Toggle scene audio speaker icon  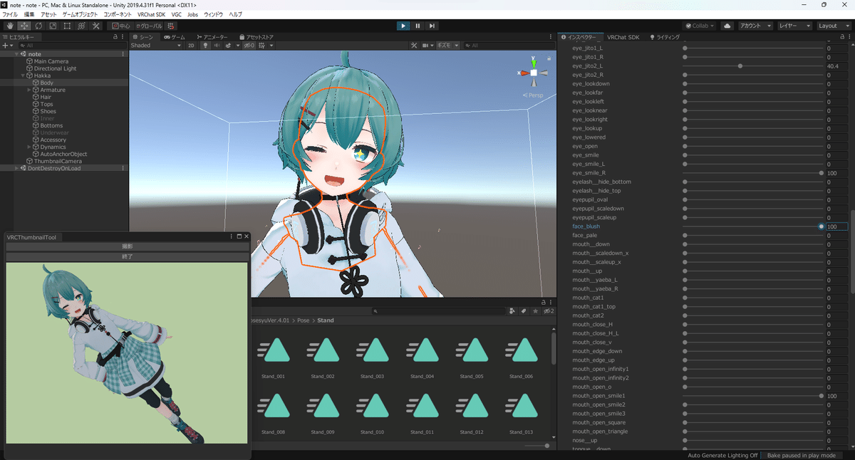coord(217,46)
